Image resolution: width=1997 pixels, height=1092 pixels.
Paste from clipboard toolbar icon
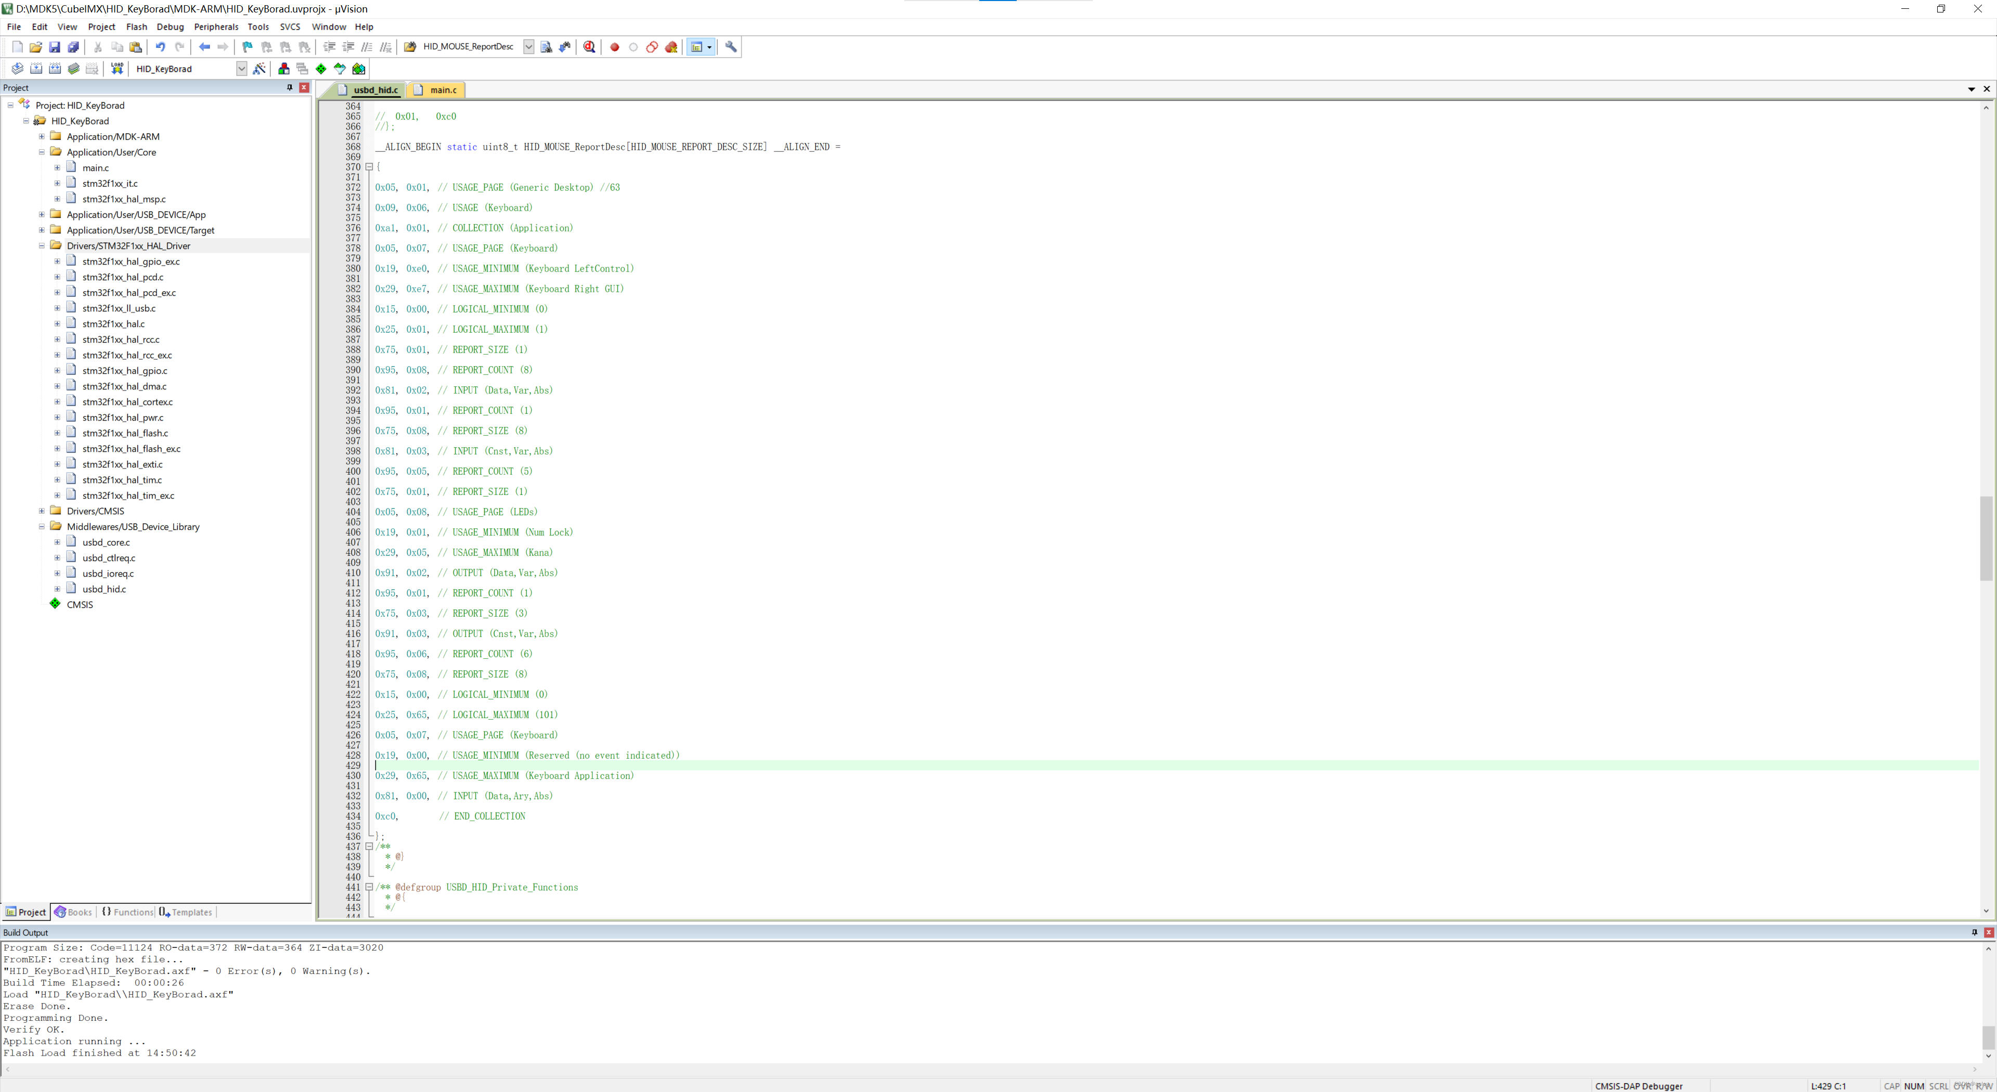tap(136, 47)
